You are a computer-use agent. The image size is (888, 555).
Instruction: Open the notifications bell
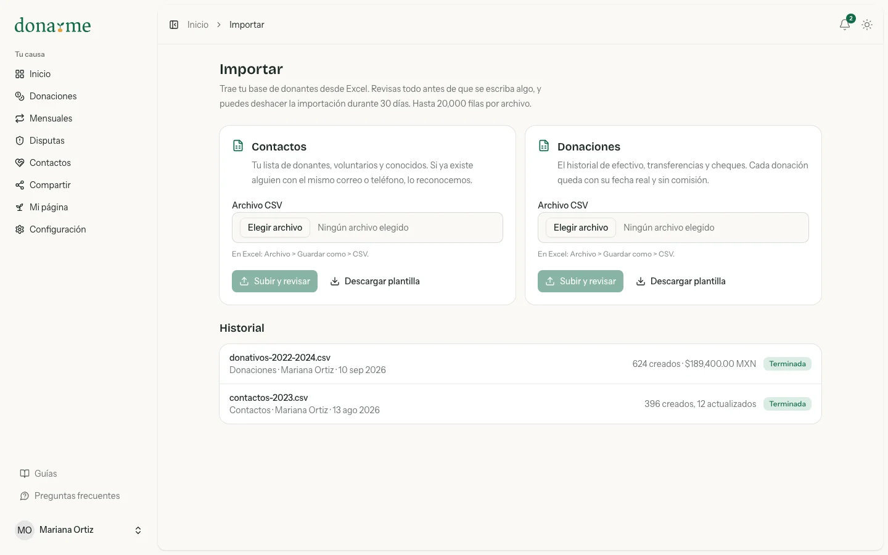point(845,25)
